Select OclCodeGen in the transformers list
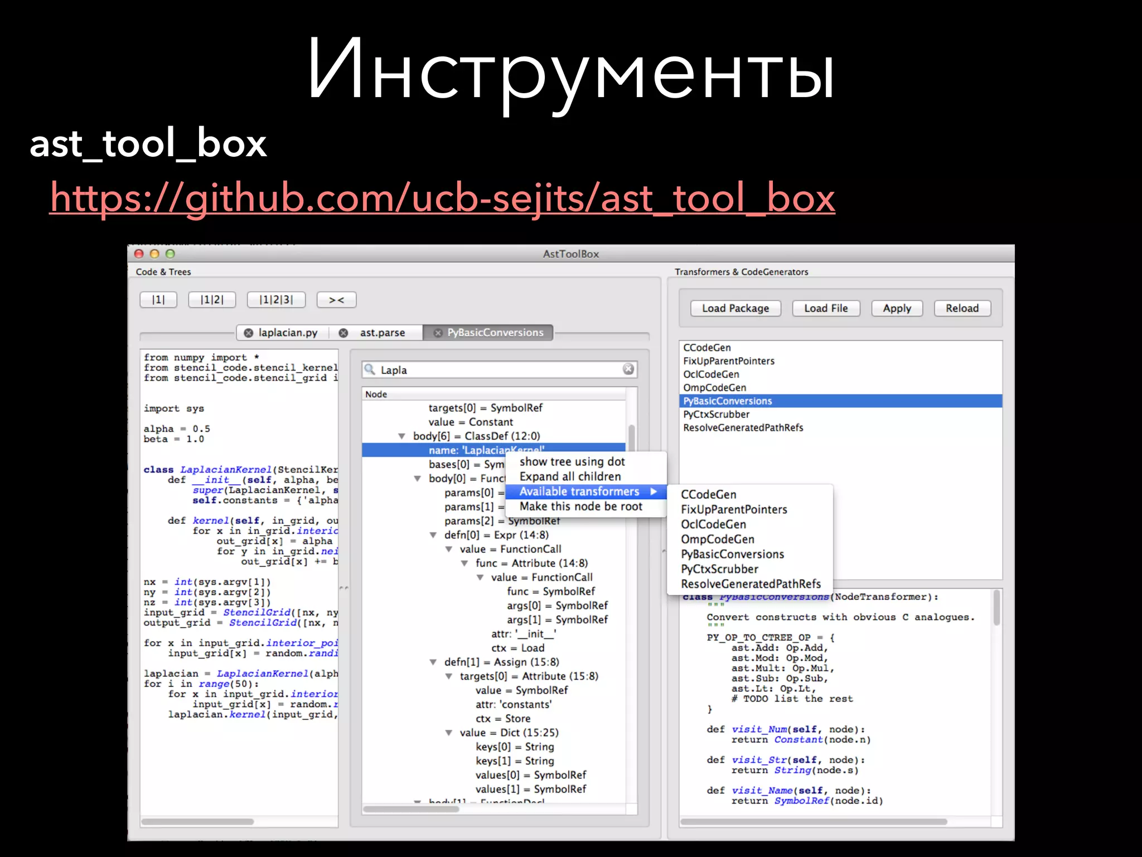The height and width of the screenshot is (857, 1142). pos(841,374)
